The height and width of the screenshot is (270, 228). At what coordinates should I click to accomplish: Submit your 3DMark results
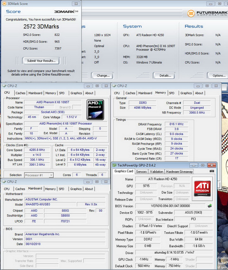coord(41,61)
